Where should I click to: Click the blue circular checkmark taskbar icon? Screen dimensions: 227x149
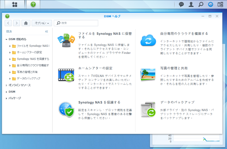(x=210, y=4)
